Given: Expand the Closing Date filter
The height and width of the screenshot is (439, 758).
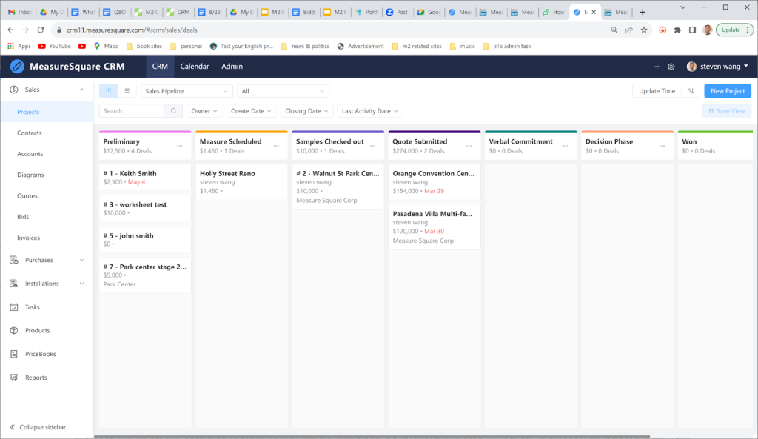Looking at the screenshot, I should (x=307, y=111).
